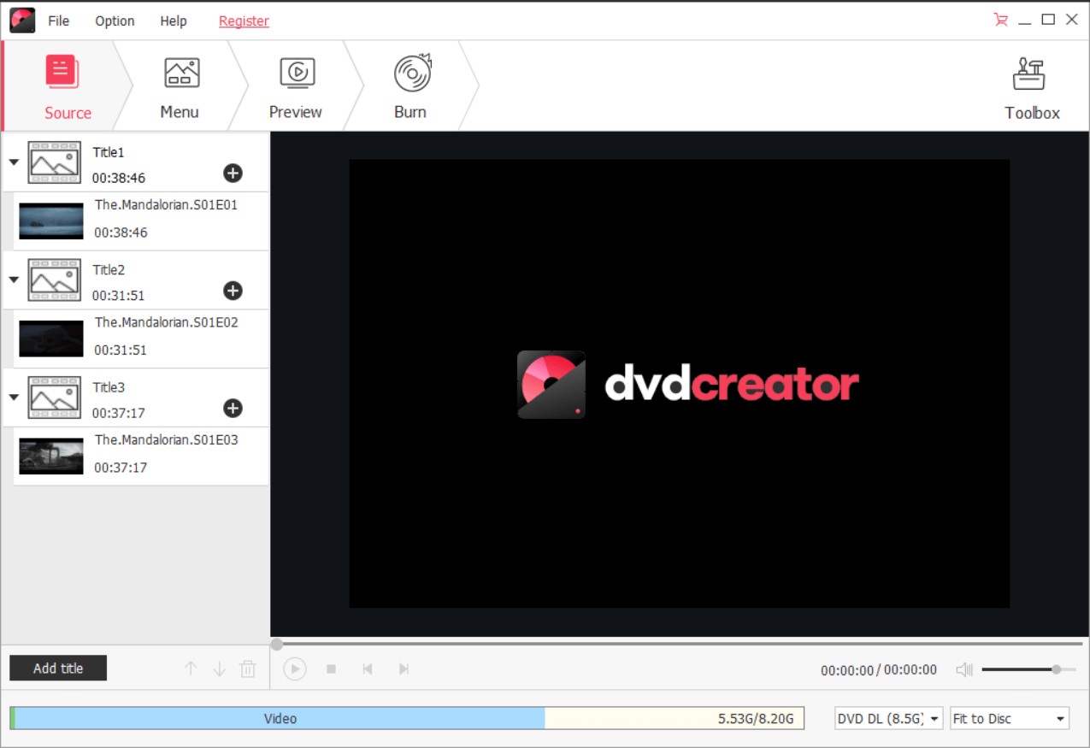Go to the Preview step
The image size is (1090, 748).
[x=296, y=86]
